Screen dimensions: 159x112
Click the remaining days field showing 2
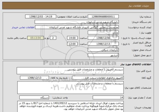pyautogui.click(x=53, y=38)
